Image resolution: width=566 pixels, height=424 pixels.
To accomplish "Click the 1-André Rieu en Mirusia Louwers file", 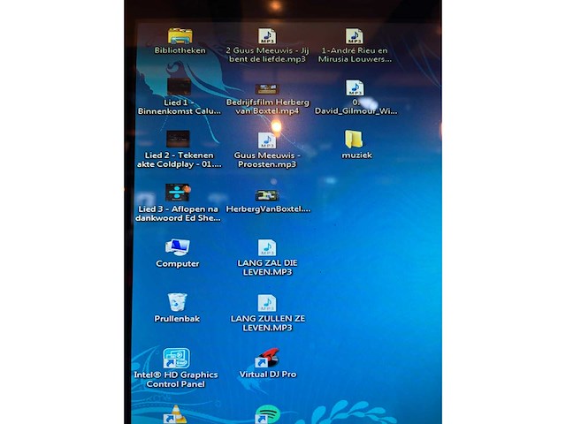I will (x=355, y=36).
